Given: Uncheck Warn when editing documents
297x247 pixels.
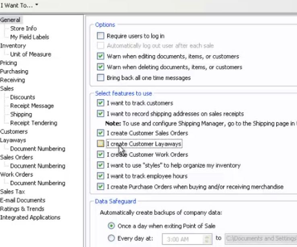Looking at the screenshot, I should (x=100, y=56).
